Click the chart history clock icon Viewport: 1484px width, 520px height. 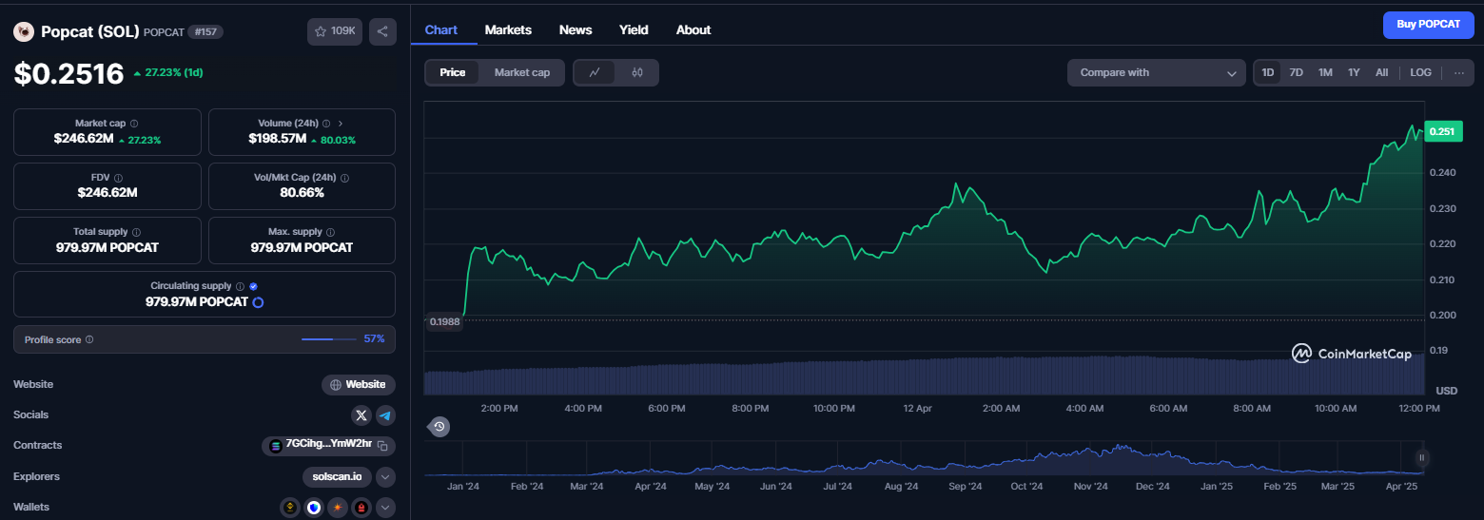(439, 427)
